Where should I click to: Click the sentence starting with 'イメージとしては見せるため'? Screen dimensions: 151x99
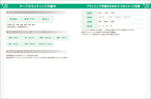(x=108, y=30)
